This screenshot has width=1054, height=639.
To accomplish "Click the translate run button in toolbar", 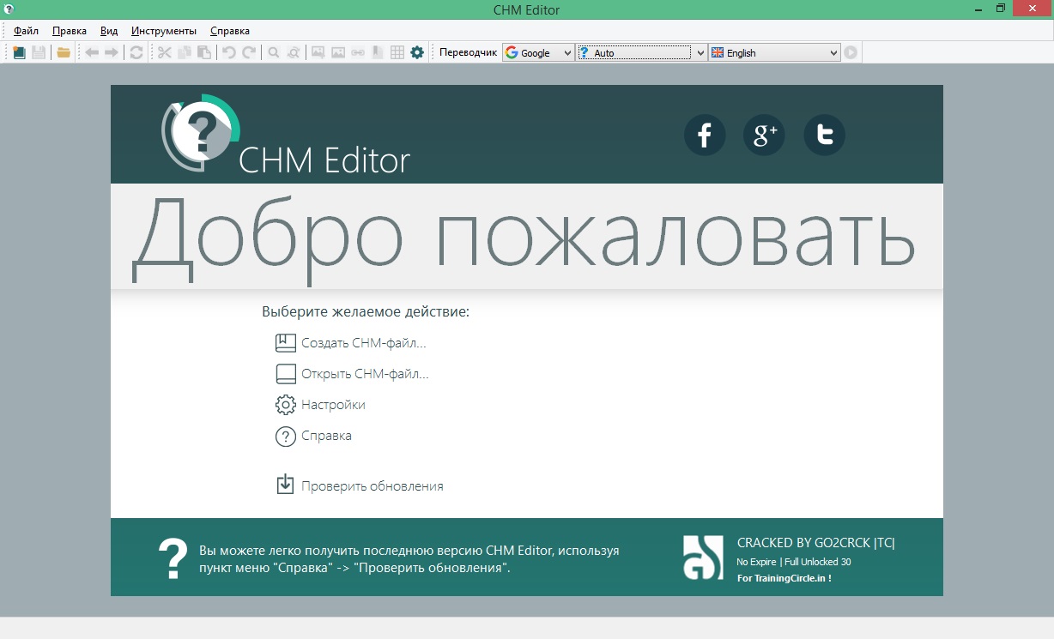I will coord(850,52).
